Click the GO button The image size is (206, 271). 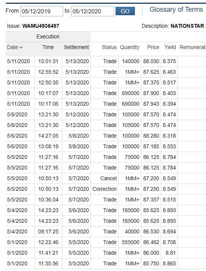125,11
